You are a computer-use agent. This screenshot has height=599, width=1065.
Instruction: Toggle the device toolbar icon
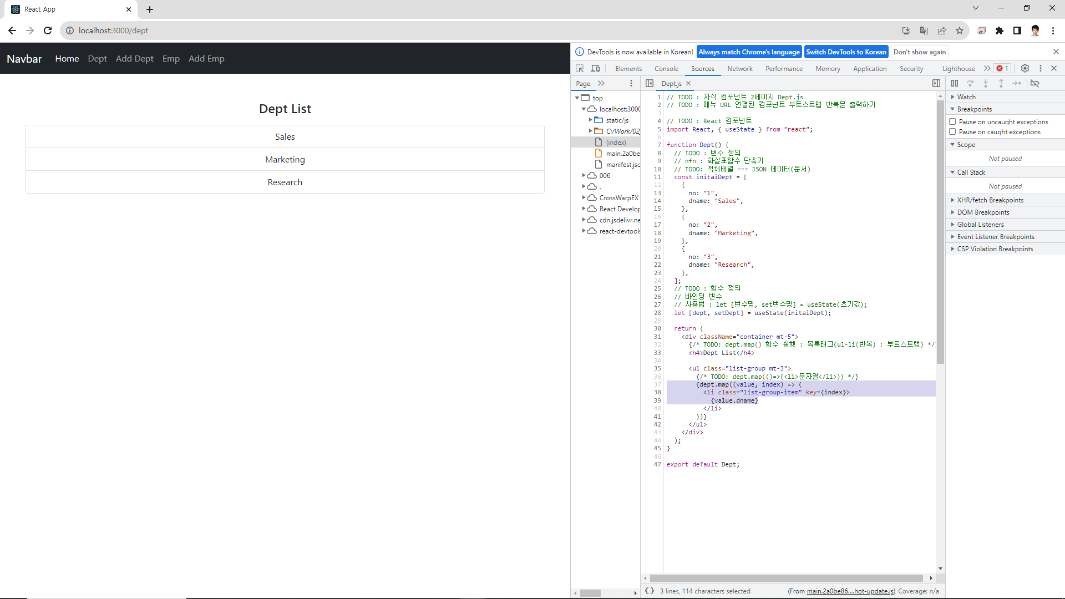595,68
